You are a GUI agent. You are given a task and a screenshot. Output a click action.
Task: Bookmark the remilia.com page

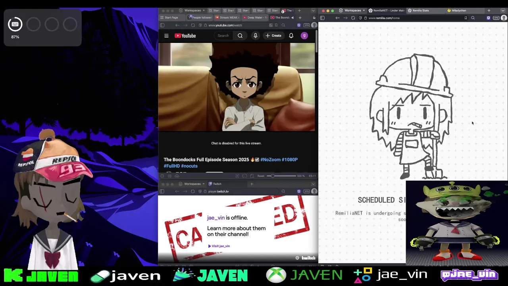[466, 18]
